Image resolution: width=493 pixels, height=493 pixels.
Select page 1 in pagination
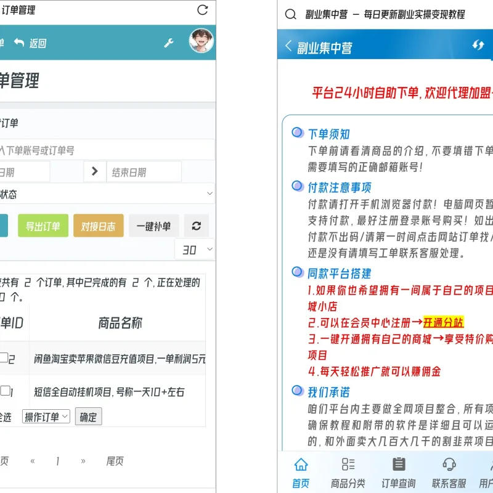(58, 461)
